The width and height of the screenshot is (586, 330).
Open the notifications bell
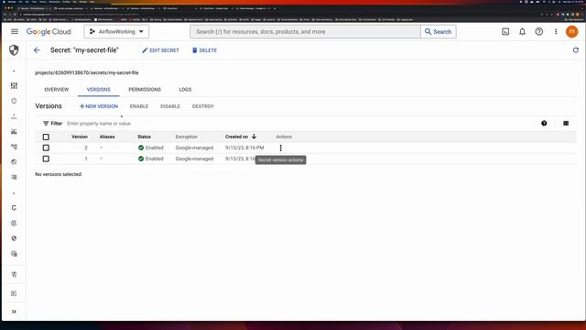tap(522, 32)
